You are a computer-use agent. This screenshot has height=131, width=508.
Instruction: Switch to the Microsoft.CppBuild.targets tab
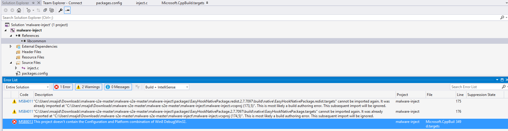(x=183, y=3)
